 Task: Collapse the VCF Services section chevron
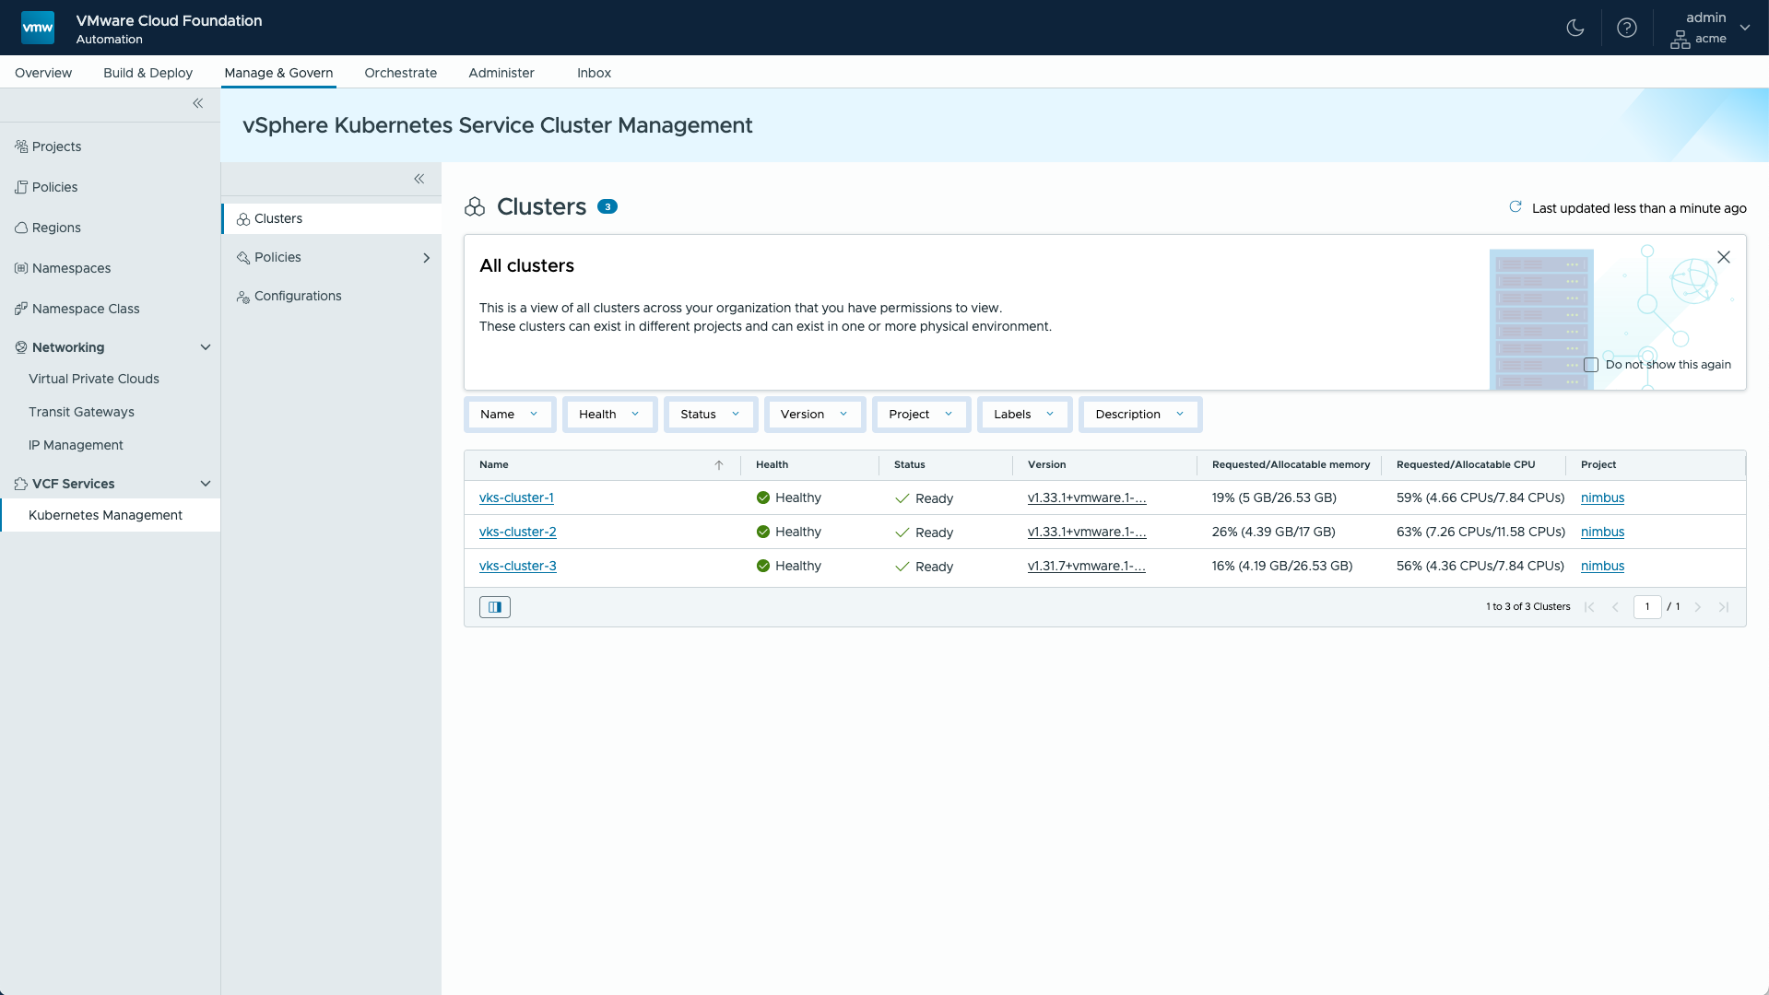[206, 484]
